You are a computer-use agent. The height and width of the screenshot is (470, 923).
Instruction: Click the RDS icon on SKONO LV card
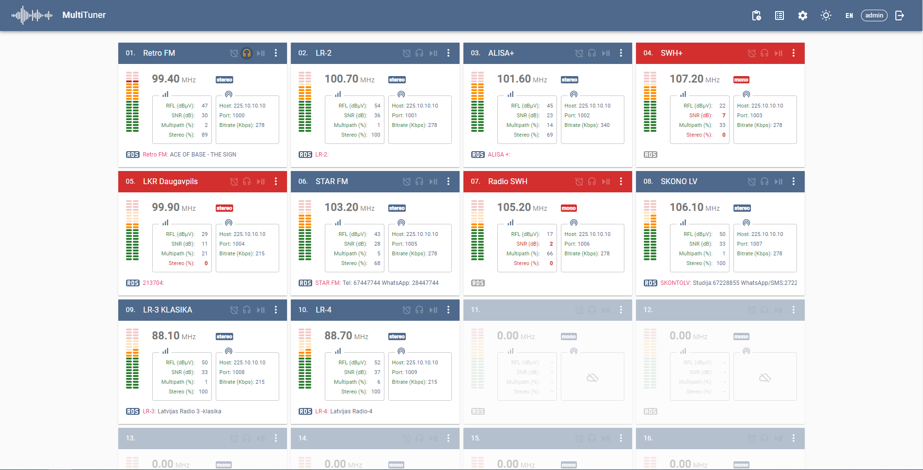click(x=650, y=283)
